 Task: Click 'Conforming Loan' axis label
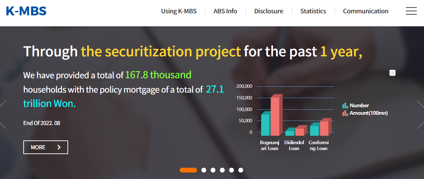(319, 146)
